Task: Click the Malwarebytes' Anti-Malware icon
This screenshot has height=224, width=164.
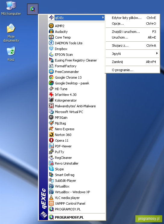Action: pos(51,106)
